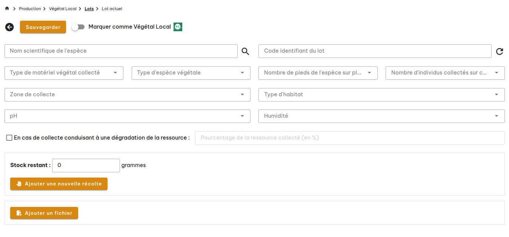Expand the Type d'espèce végétale dropdown
The image size is (509, 237).
pos(191,73)
